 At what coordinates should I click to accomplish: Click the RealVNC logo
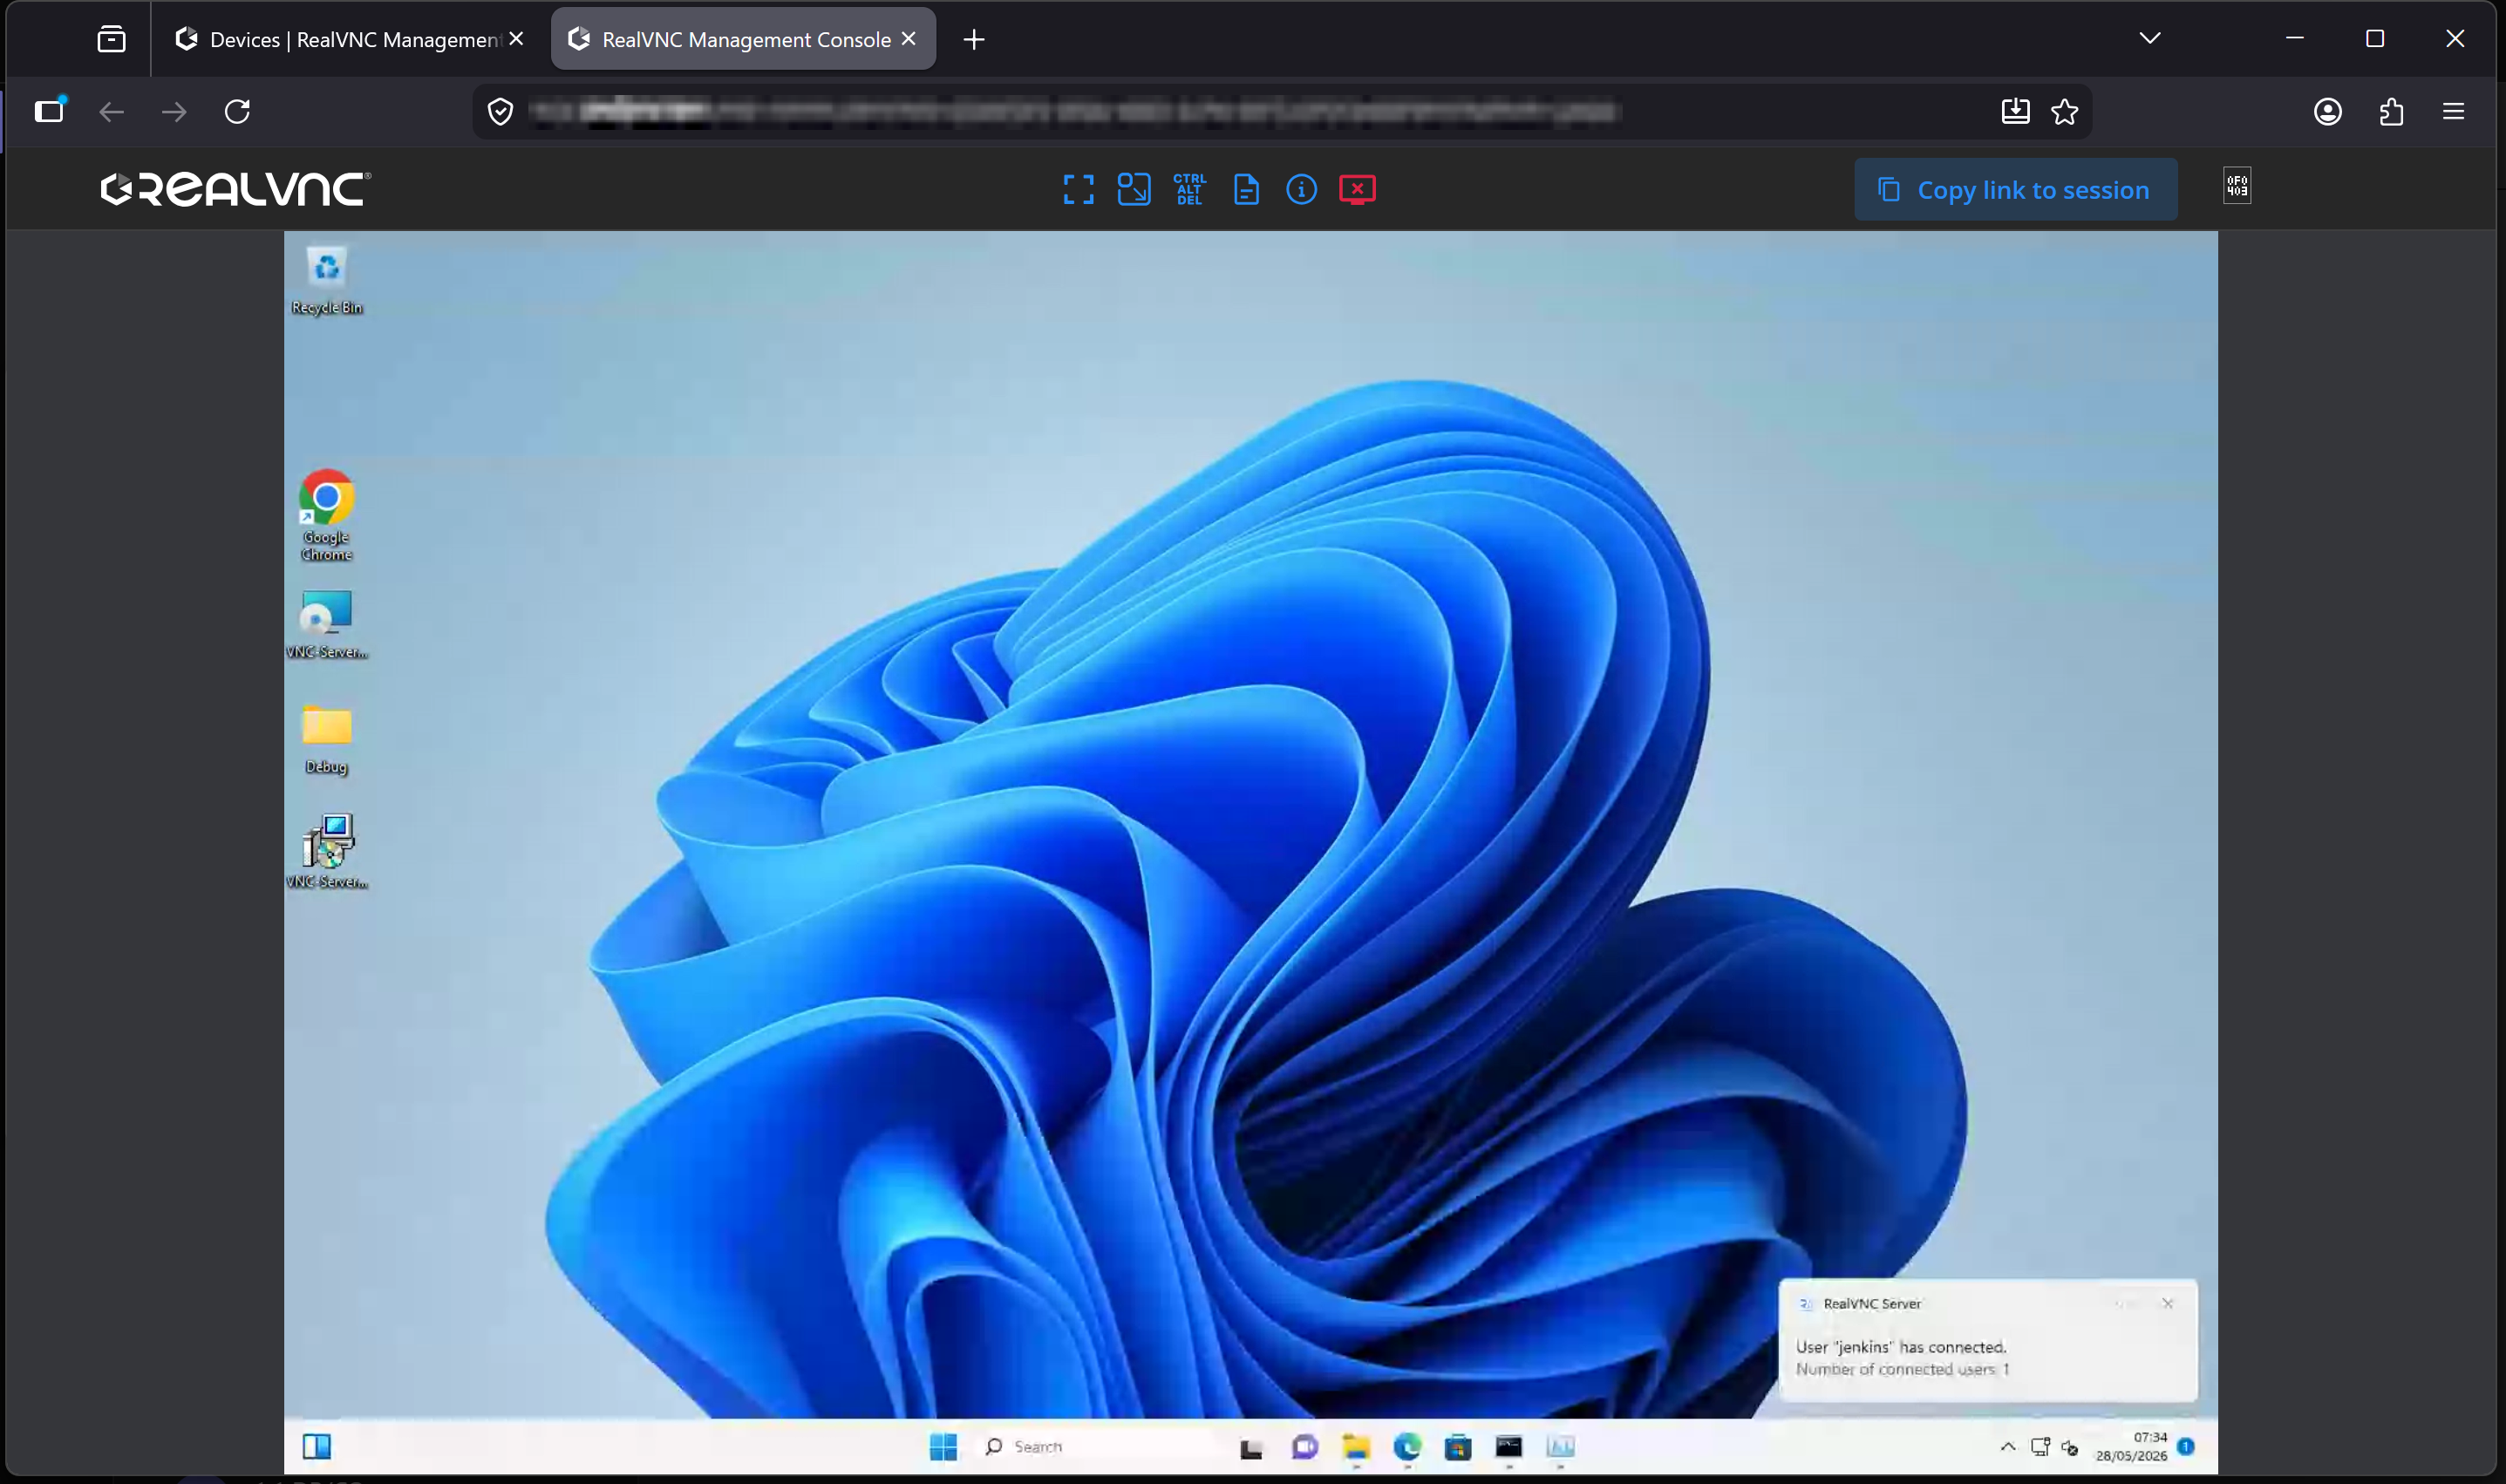236,189
